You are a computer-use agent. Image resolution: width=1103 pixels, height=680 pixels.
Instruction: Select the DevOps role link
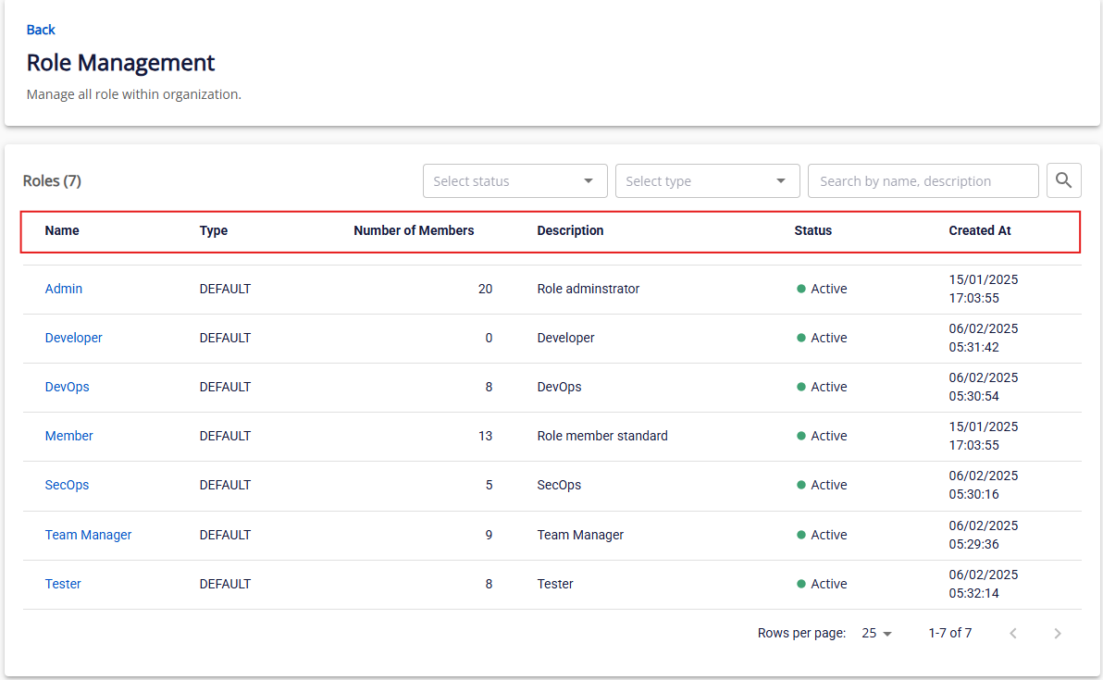[68, 387]
